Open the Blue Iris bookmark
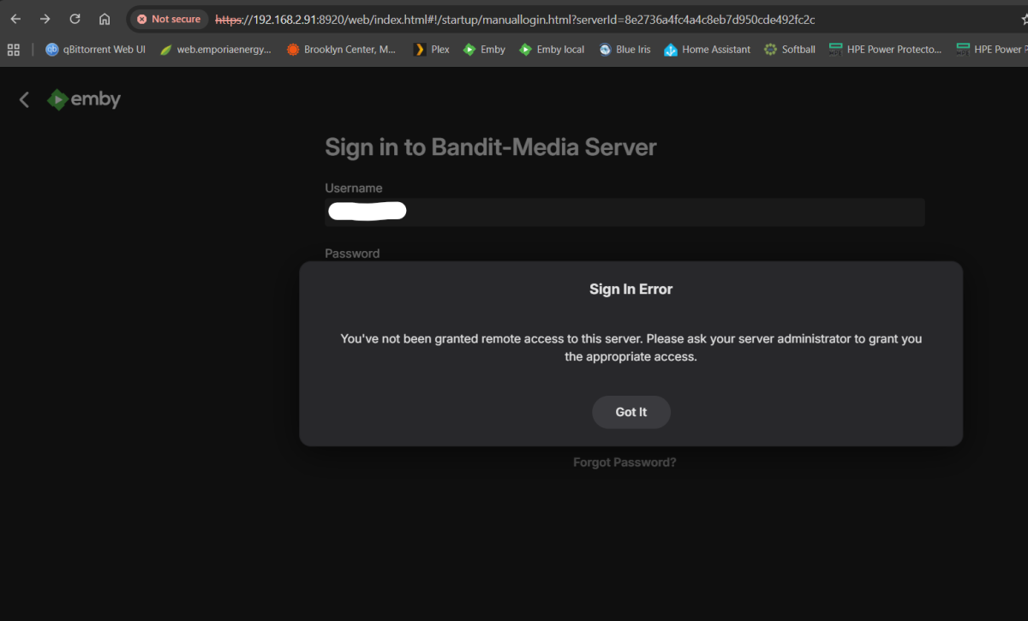The width and height of the screenshot is (1028, 621). 625,50
